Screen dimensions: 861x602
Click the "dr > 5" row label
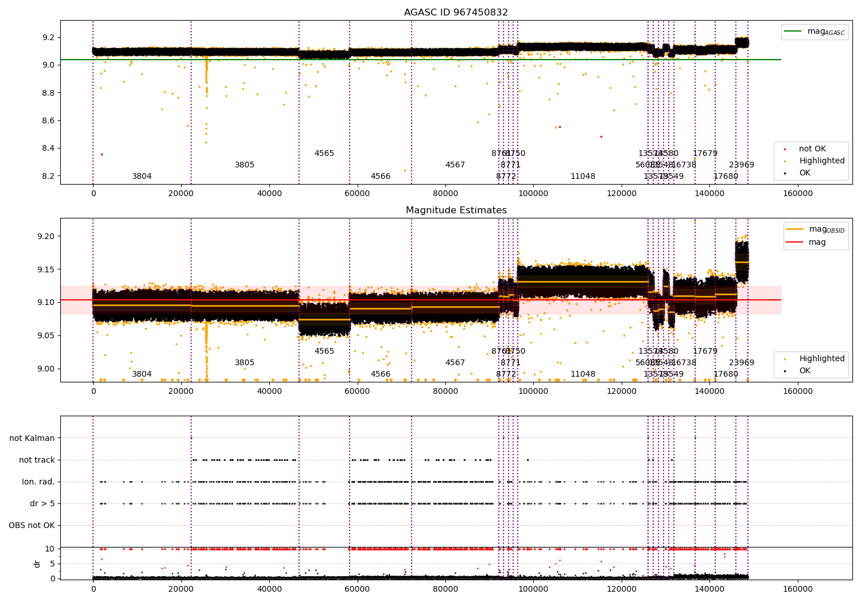coord(42,503)
